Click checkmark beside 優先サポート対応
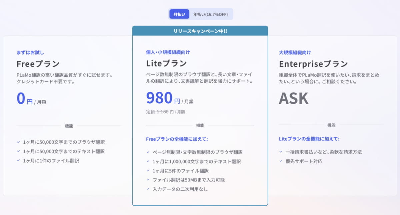 [281, 161]
